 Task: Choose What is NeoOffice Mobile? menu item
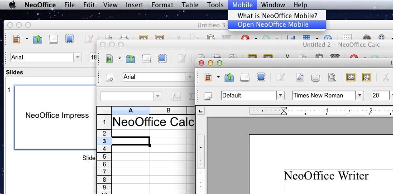pos(277,16)
